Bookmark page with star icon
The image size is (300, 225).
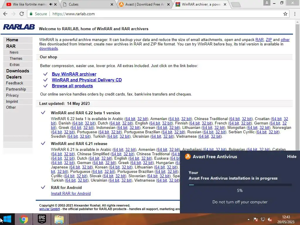285,14
